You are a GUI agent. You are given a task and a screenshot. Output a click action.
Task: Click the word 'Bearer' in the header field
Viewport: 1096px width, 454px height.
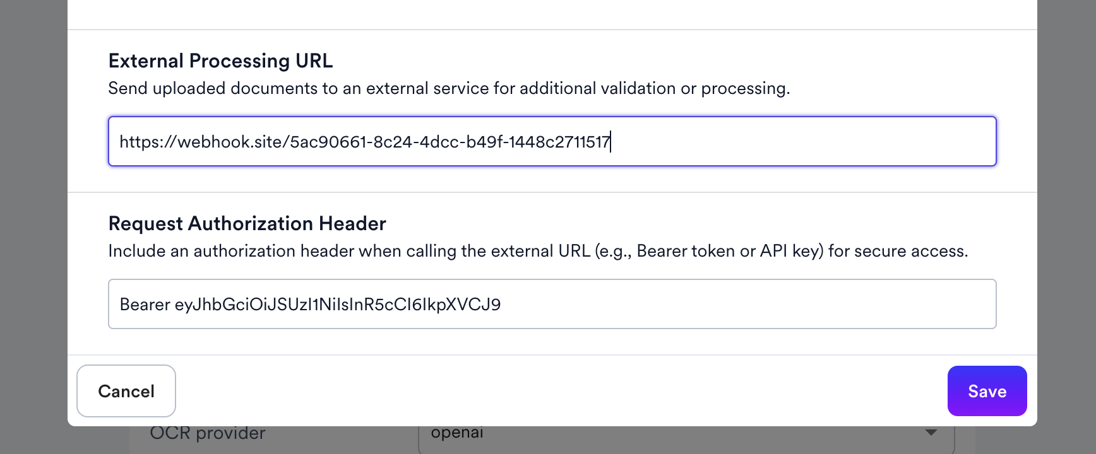coord(145,305)
